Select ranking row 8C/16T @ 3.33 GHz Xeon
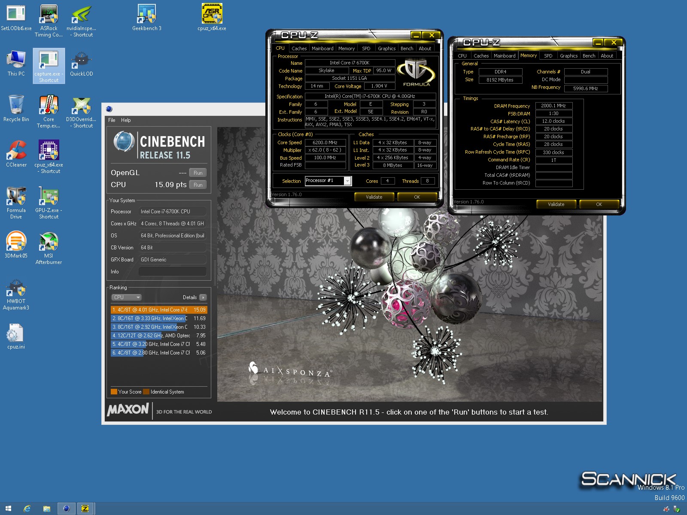 pyautogui.click(x=159, y=318)
